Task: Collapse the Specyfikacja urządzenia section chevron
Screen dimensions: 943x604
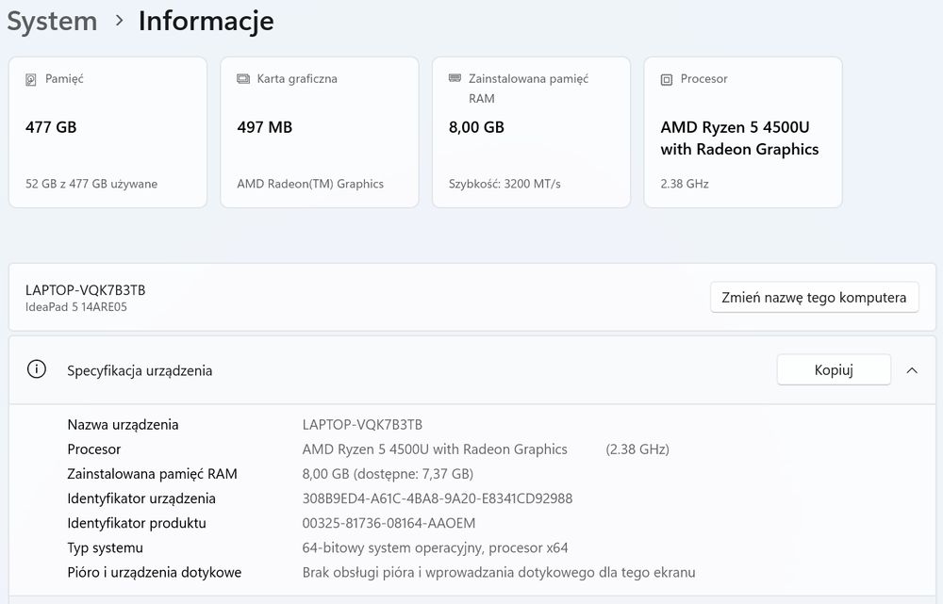Action: pos(912,370)
